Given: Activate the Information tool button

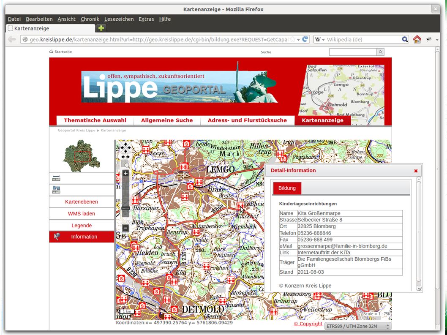Looking at the screenshot, I should tap(82, 237).
